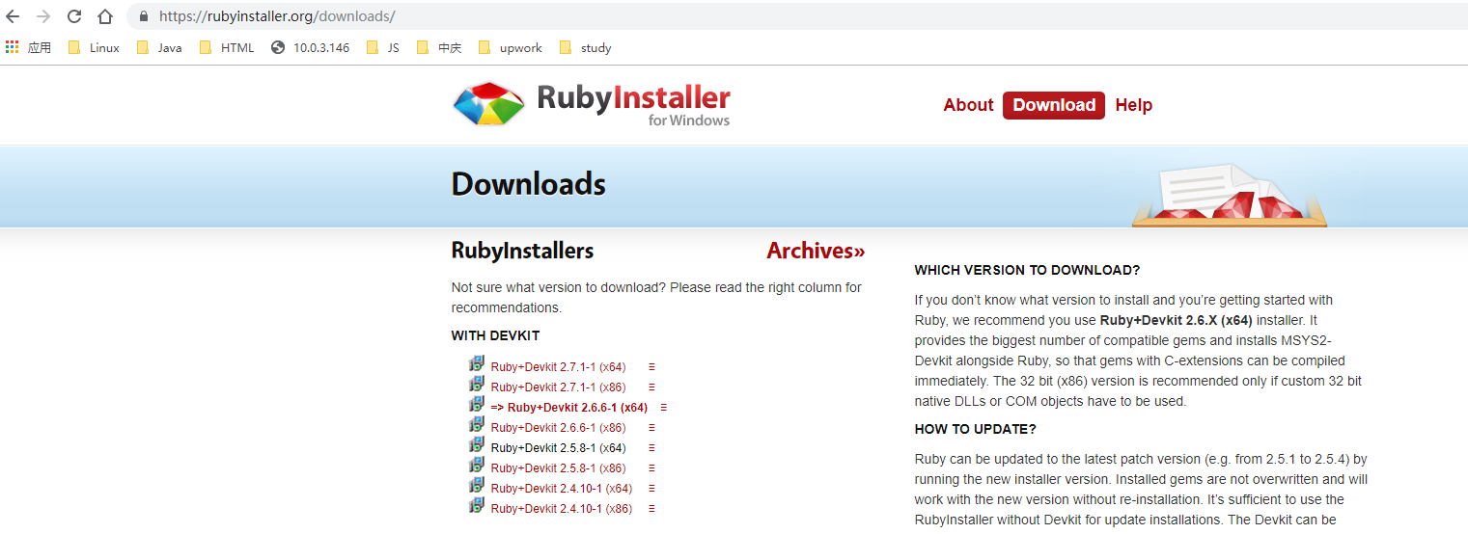The height and width of the screenshot is (534, 1468).
Task: Click the WITH DEVKIT section label
Action: tap(495, 336)
